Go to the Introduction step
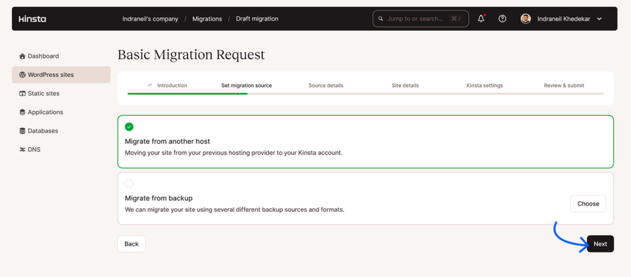 (173, 85)
